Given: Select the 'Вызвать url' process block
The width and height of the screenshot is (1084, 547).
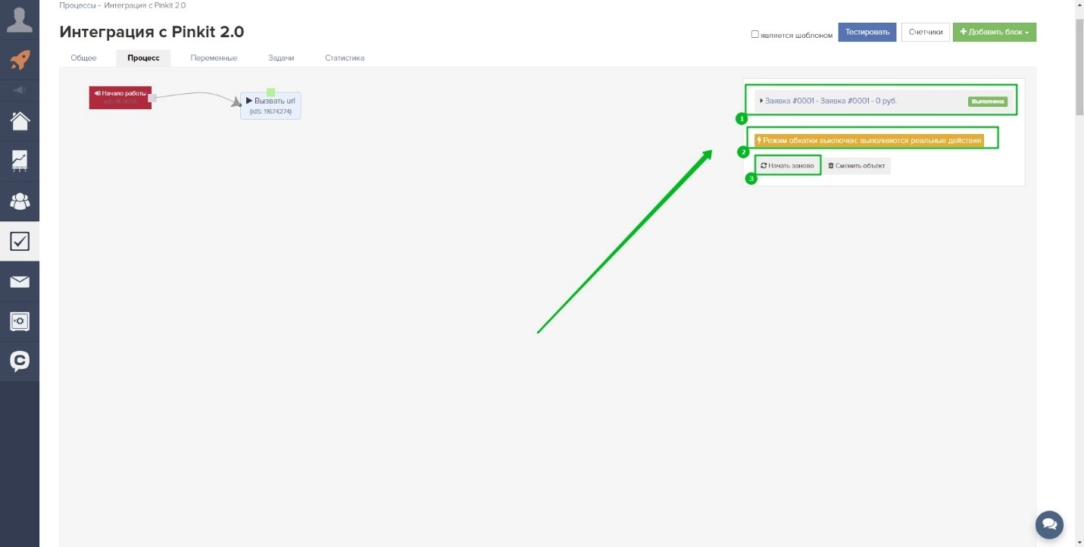Looking at the screenshot, I should (270, 105).
